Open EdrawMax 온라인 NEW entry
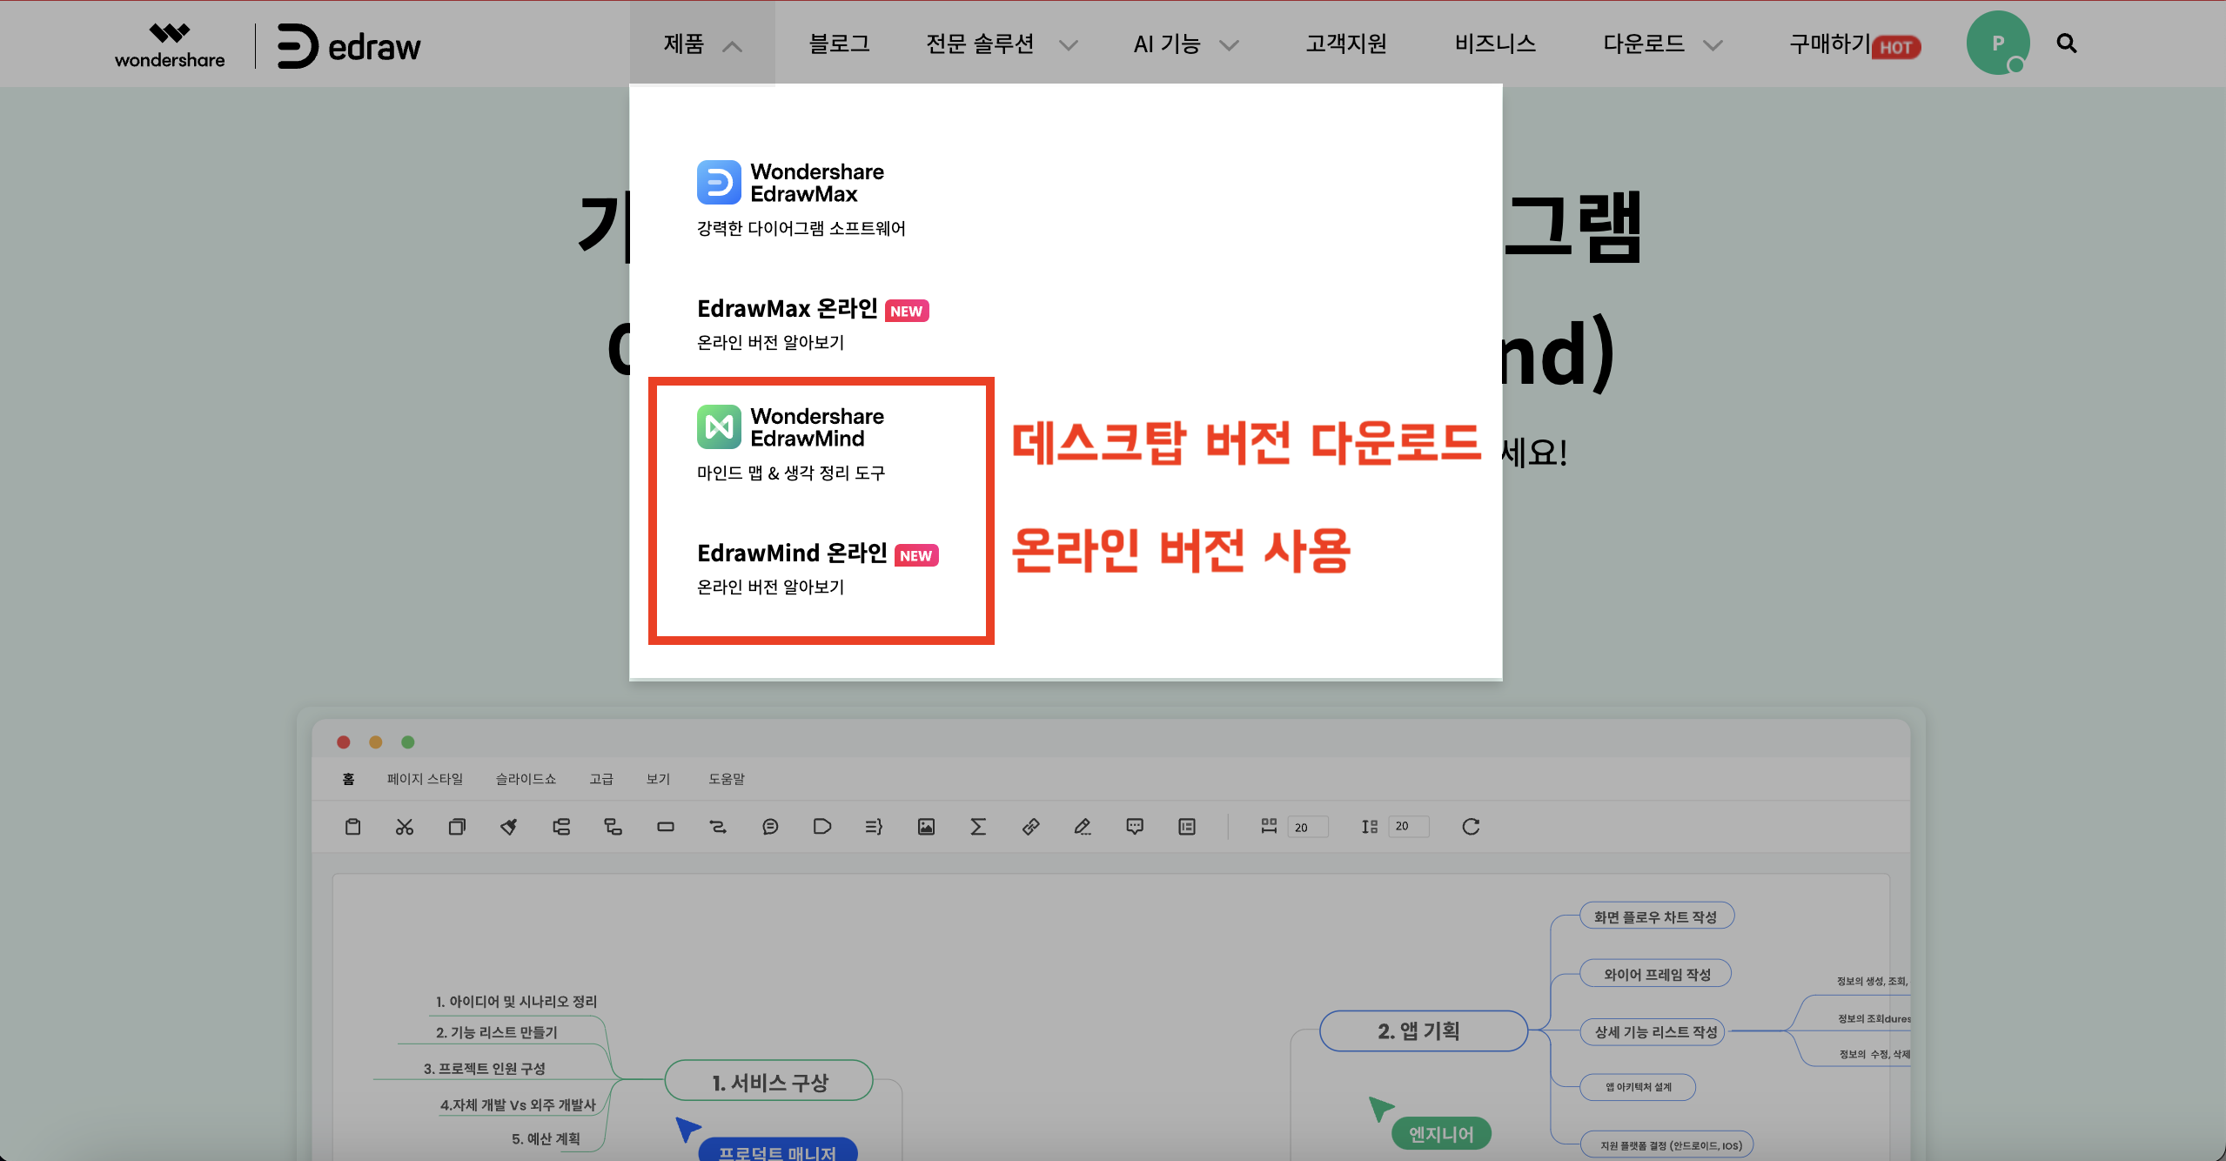 point(813,325)
